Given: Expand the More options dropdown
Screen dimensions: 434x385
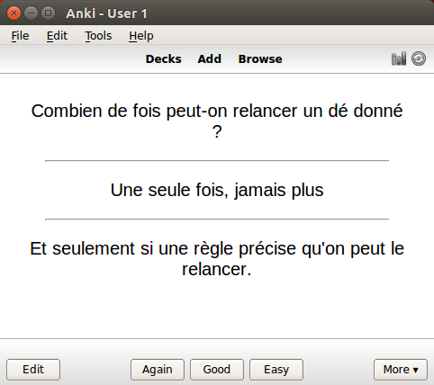Looking at the screenshot, I should (x=401, y=370).
